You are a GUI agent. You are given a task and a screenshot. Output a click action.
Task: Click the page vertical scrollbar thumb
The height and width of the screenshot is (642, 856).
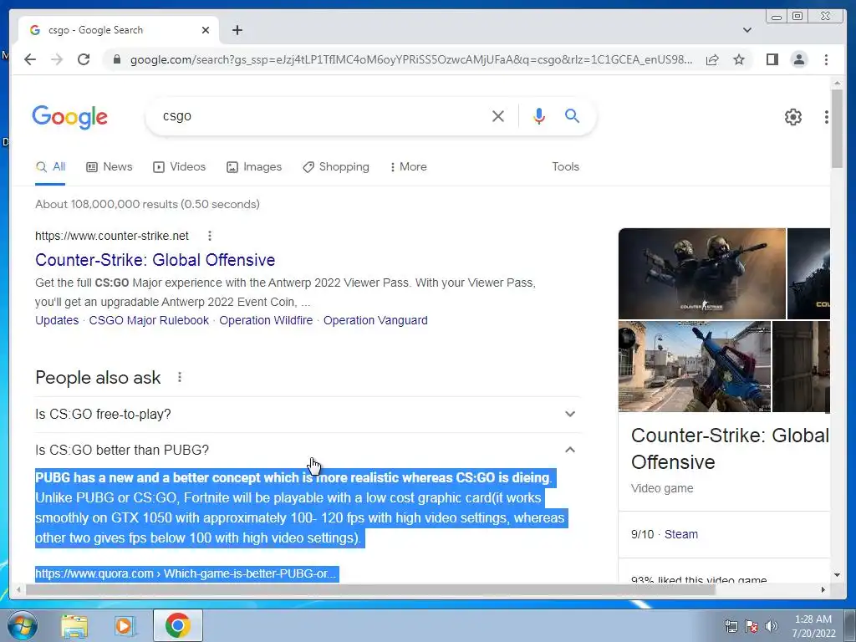pos(836,128)
